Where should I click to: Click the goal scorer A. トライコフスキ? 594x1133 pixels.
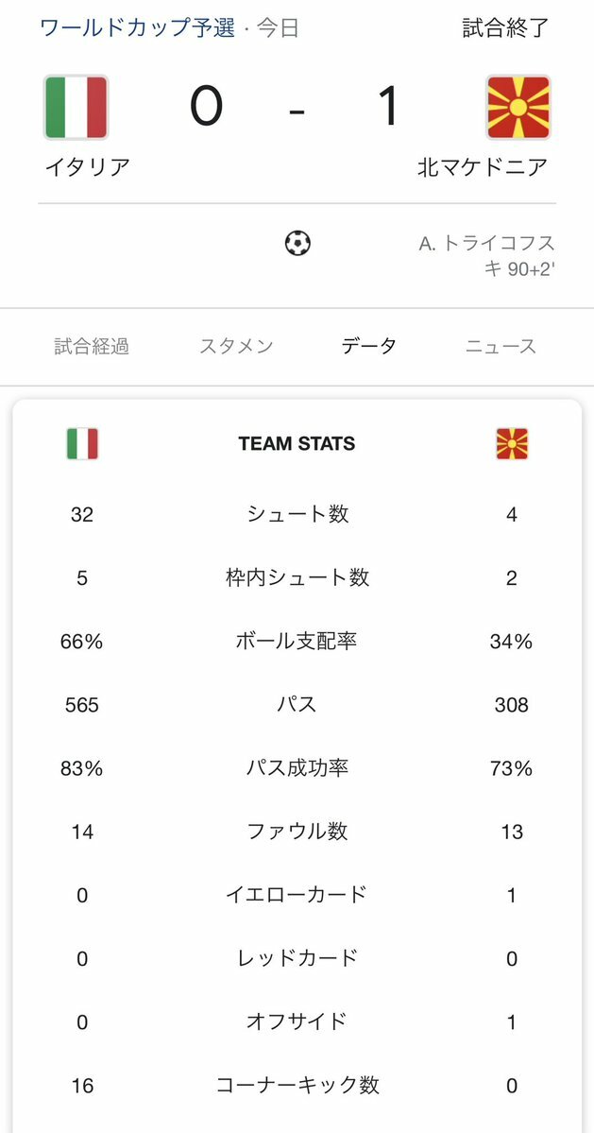tap(487, 256)
